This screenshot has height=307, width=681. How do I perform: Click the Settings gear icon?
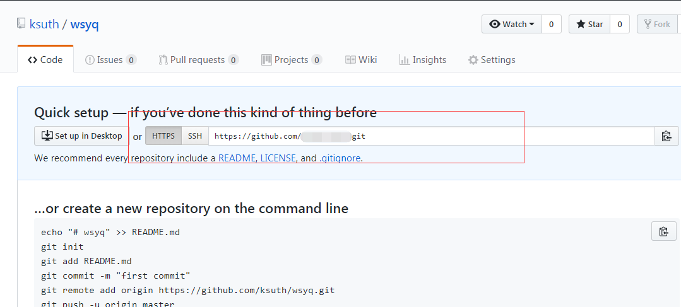(473, 60)
